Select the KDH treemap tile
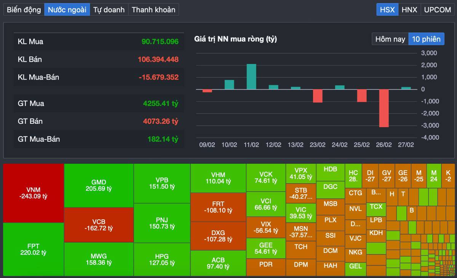This screenshot has height=278, width=457. pos(376,235)
